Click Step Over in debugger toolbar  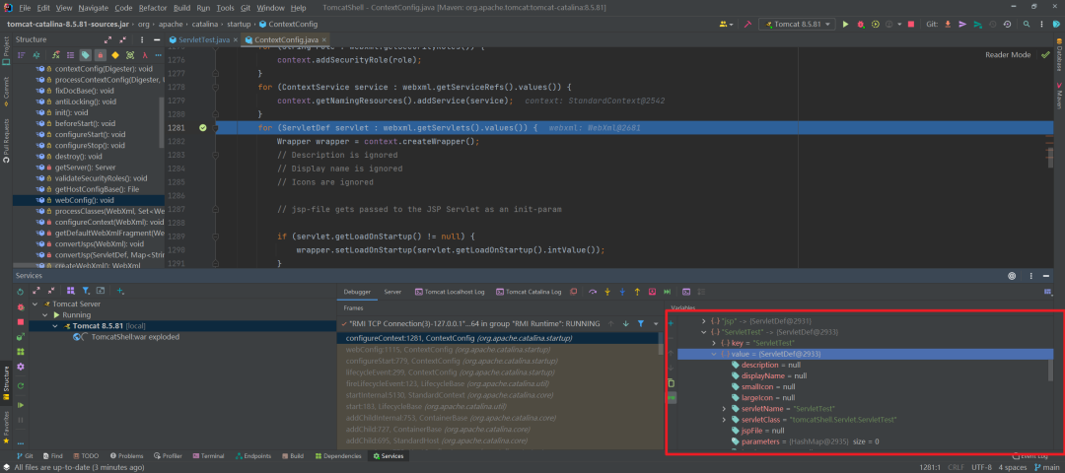[x=593, y=292]
